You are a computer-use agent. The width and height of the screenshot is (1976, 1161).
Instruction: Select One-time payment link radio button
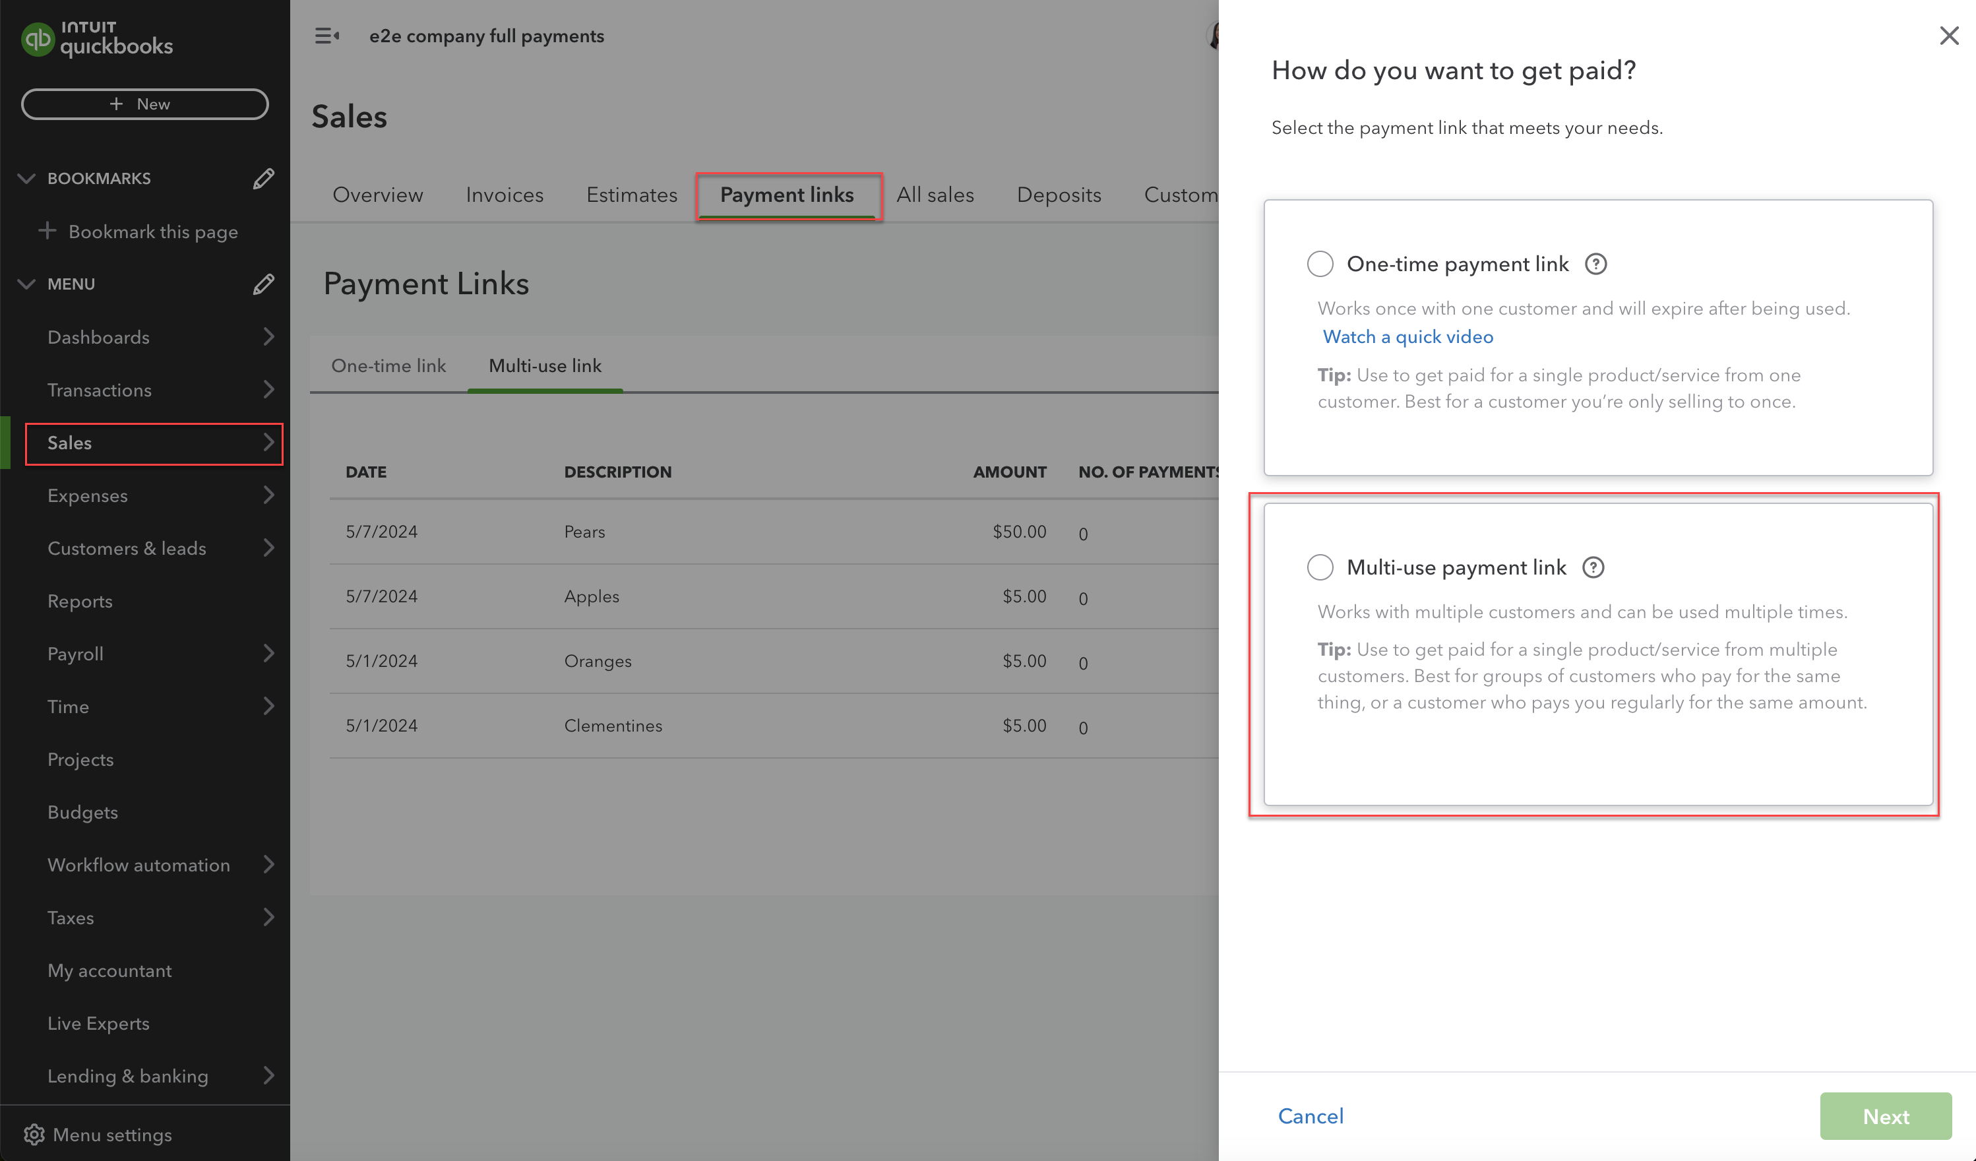tap(1320, 265)
